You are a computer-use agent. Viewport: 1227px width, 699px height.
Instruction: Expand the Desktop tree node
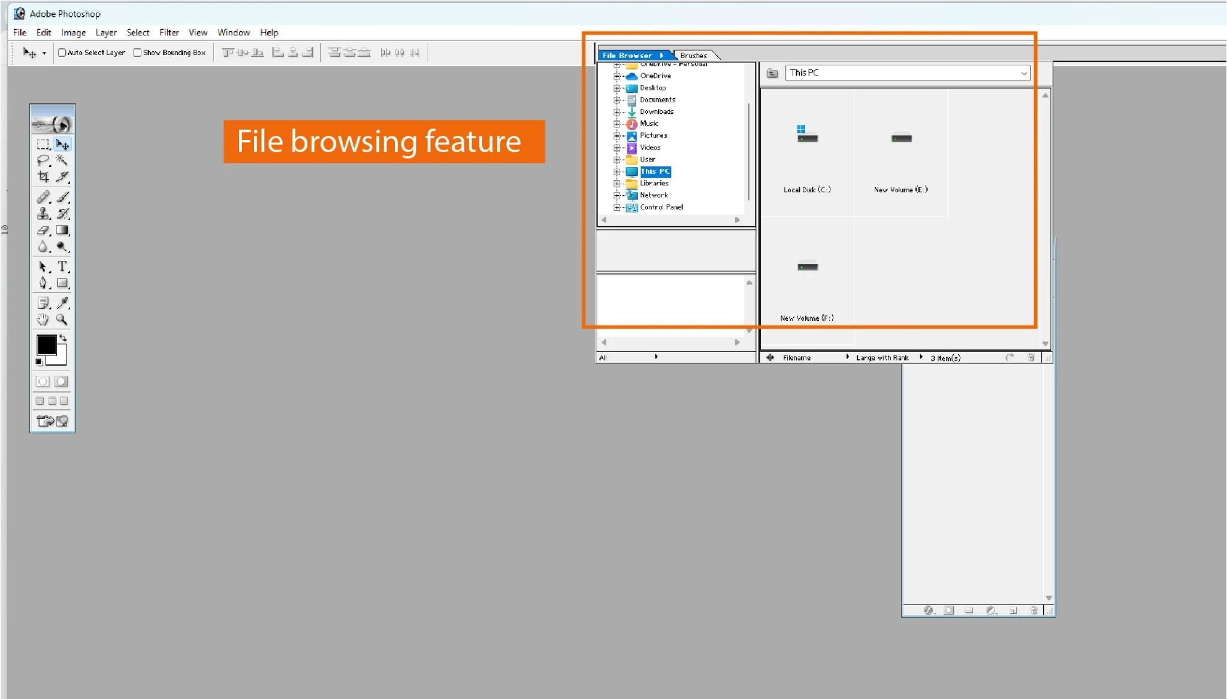(616, 88)
